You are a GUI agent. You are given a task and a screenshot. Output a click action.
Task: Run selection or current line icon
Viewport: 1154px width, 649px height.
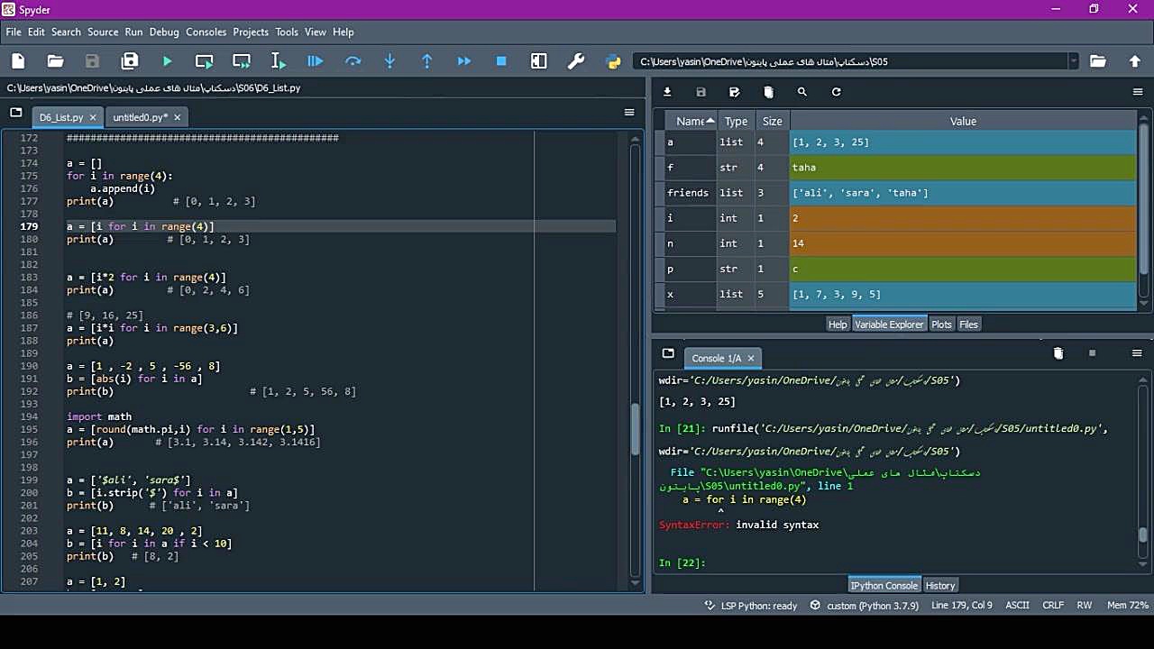click(279, 61)
